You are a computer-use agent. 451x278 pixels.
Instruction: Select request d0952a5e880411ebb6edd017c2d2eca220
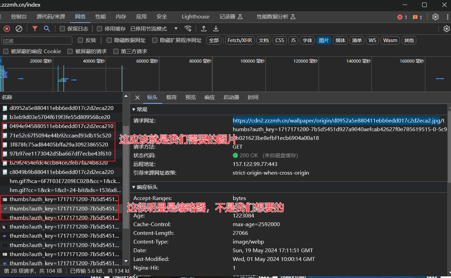pyautogui.click(x=61, y=108)
